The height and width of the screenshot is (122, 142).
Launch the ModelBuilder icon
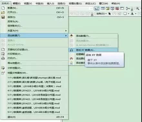[128, 8]
